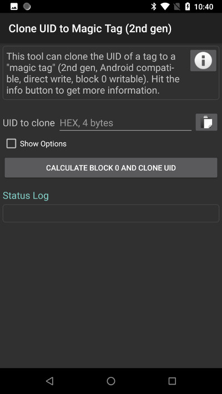Focus the UID to clone hex field
Viewport: 222px width, 394px height.
(125, 123)
